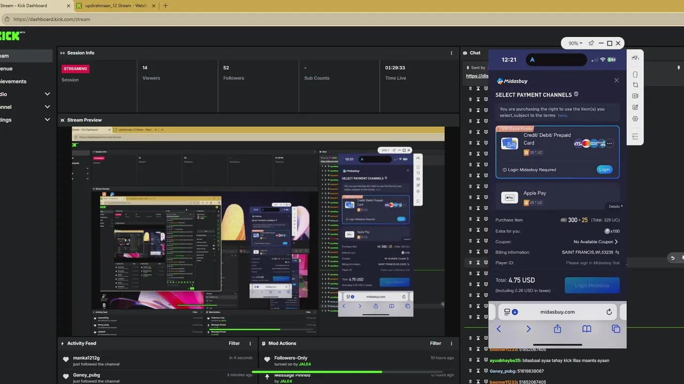Open Session Info three-dot options menu
The height and width of the screenshot is (384, 684).
[452, 53]
